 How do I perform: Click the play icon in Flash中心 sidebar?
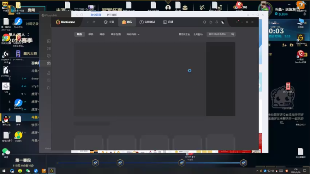point(49,41)
